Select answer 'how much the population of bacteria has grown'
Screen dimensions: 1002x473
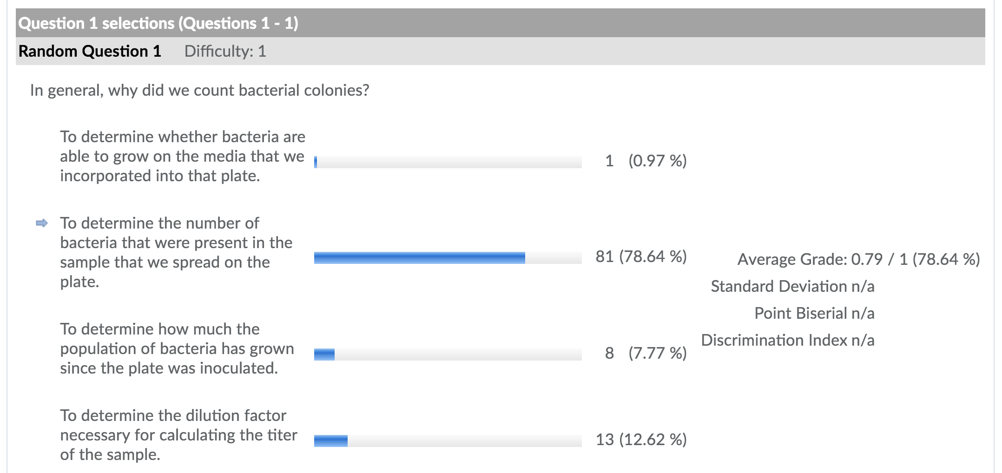[177, 348]
